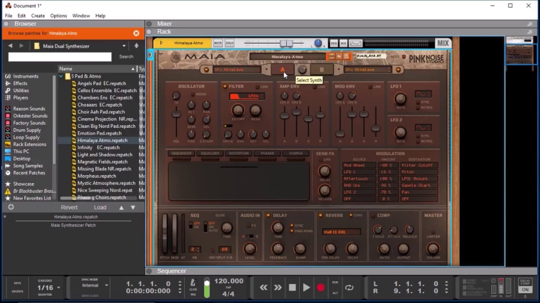Open the Create menu
The width and height of the screenshot is (540, 303).
38,16
